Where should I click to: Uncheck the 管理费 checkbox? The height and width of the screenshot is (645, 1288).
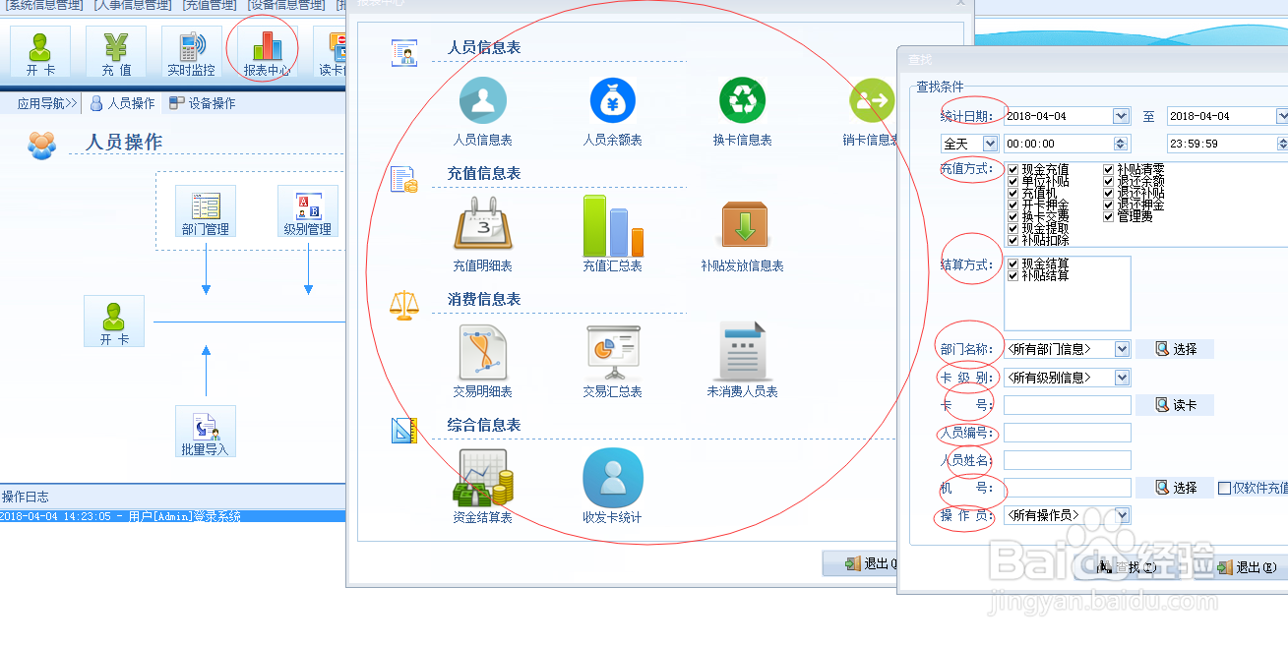coord(1109,216)
